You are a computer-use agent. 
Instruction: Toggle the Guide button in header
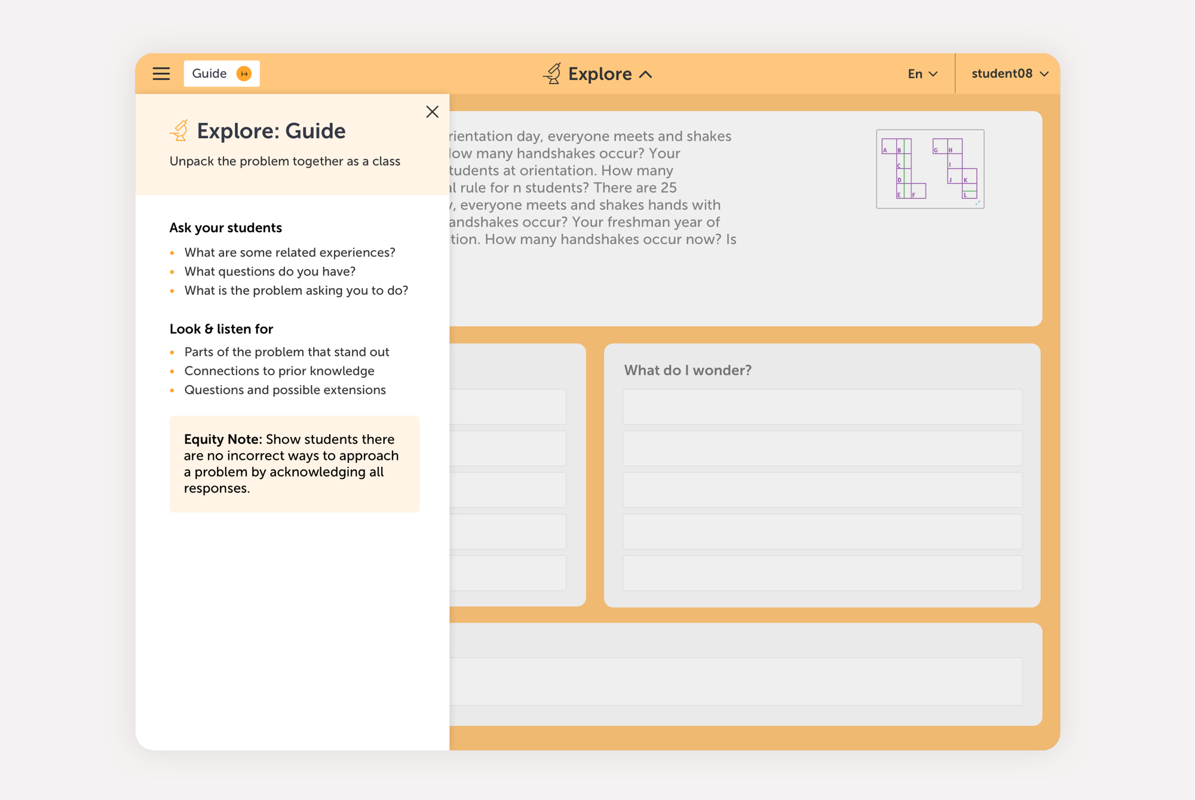[210, 74]
